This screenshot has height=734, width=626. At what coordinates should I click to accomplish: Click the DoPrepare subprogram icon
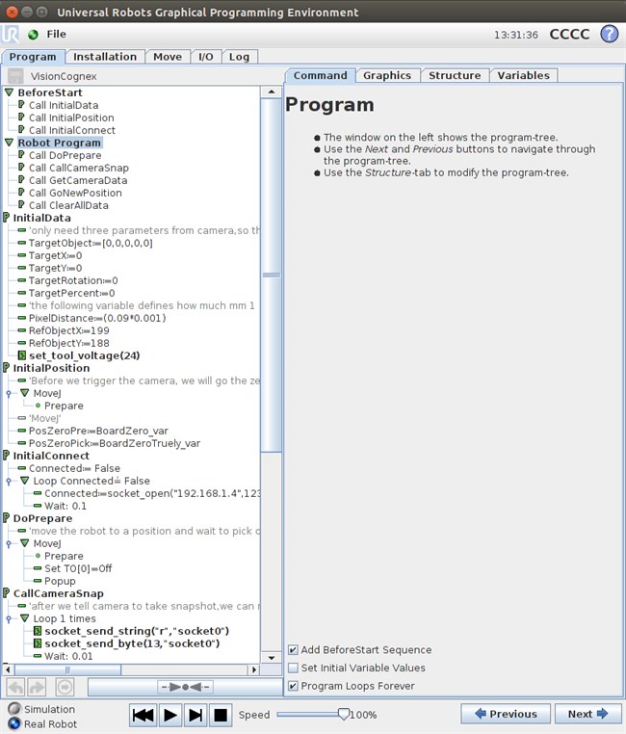[x=6, y=518]
